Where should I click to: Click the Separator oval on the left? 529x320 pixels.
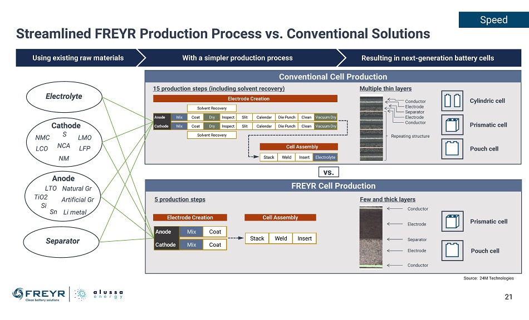pos(63,241)
